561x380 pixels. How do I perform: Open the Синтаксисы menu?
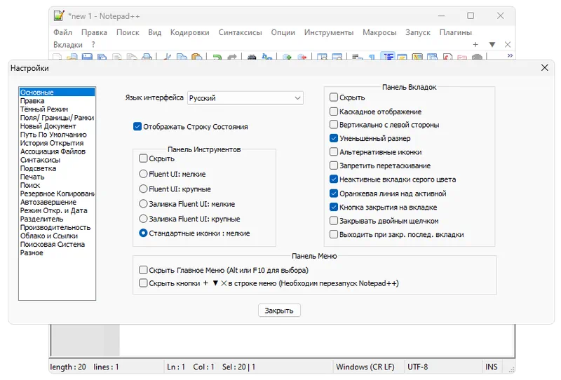(240, 32)
